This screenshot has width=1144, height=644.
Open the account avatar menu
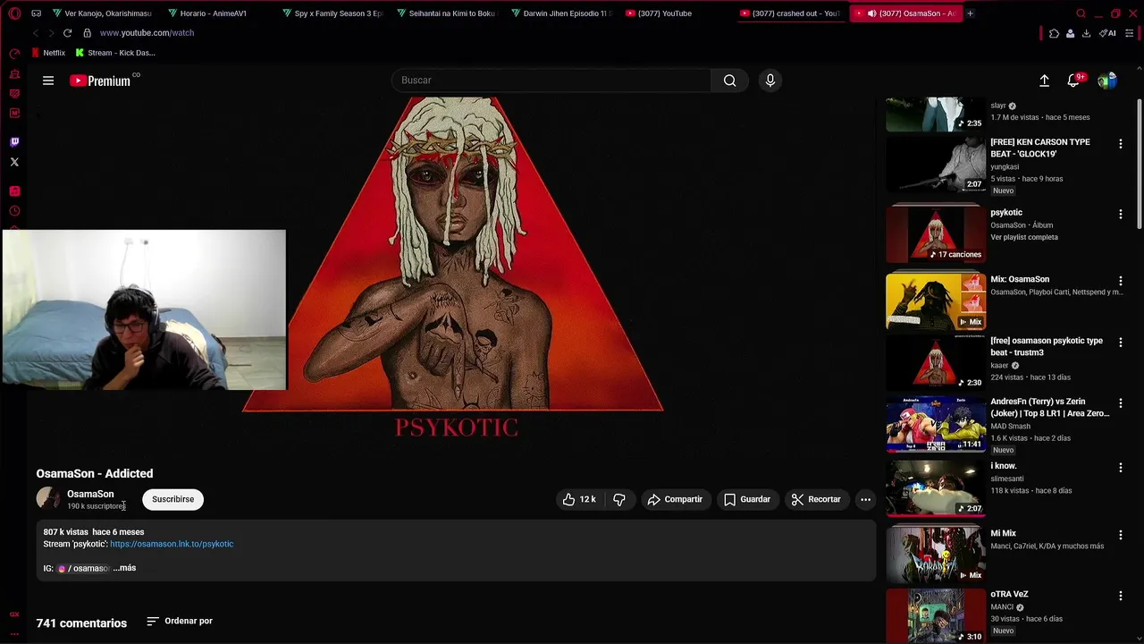tap(1107, 80)
